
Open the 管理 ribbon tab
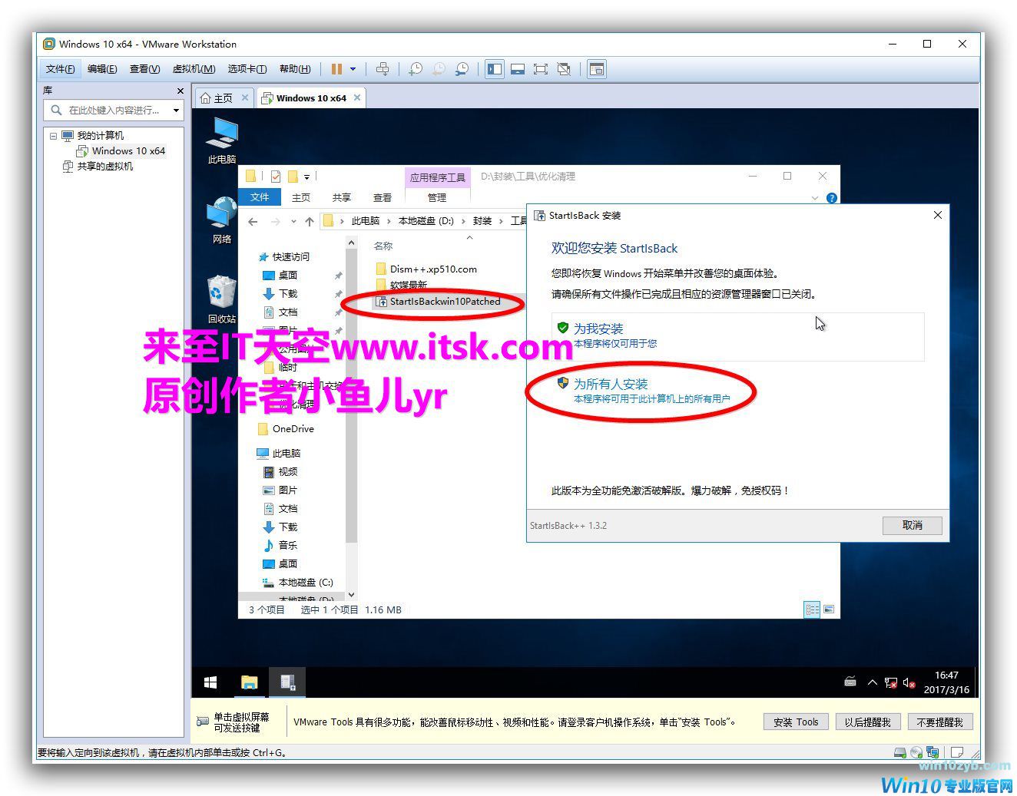(x=437, y=197)
